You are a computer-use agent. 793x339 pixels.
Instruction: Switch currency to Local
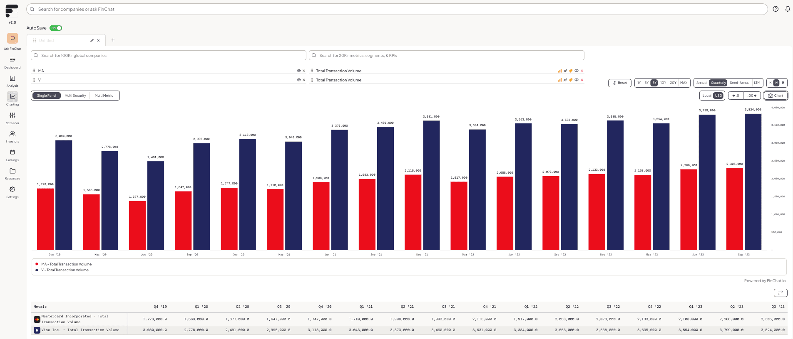(707, 96)
